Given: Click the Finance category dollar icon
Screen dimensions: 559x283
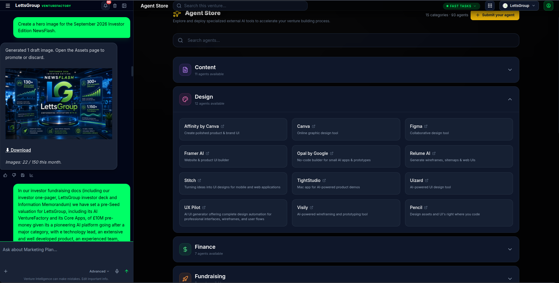Looking at the screenshot, I should pyautogui.click(x=185, y=249).
